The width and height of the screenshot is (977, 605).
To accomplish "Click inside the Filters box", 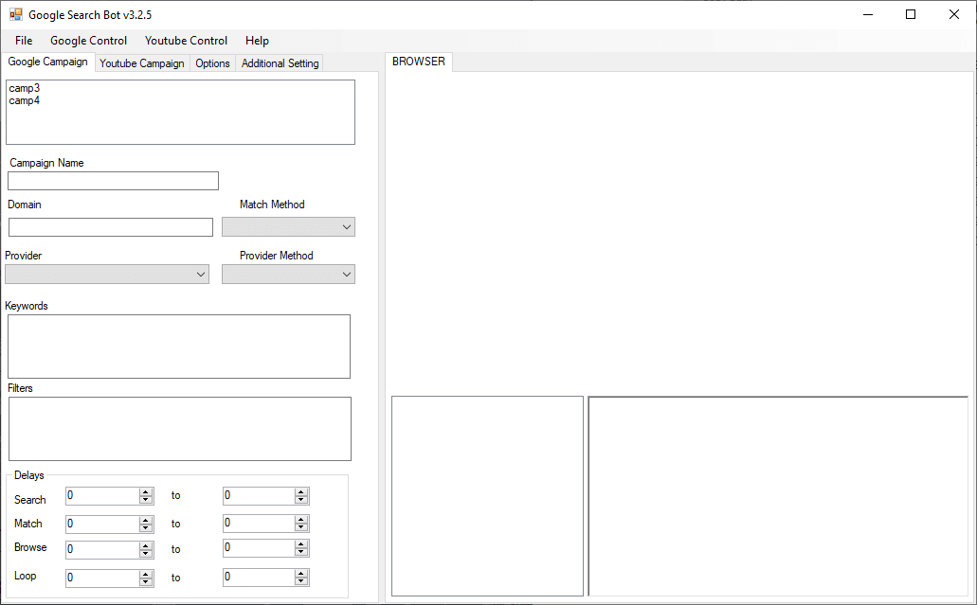I will coord(179,428).
